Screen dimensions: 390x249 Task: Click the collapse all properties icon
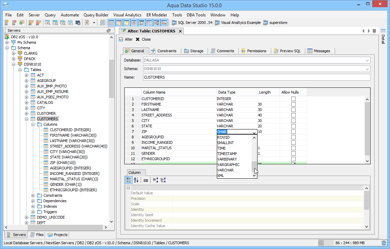pos(163,180)
